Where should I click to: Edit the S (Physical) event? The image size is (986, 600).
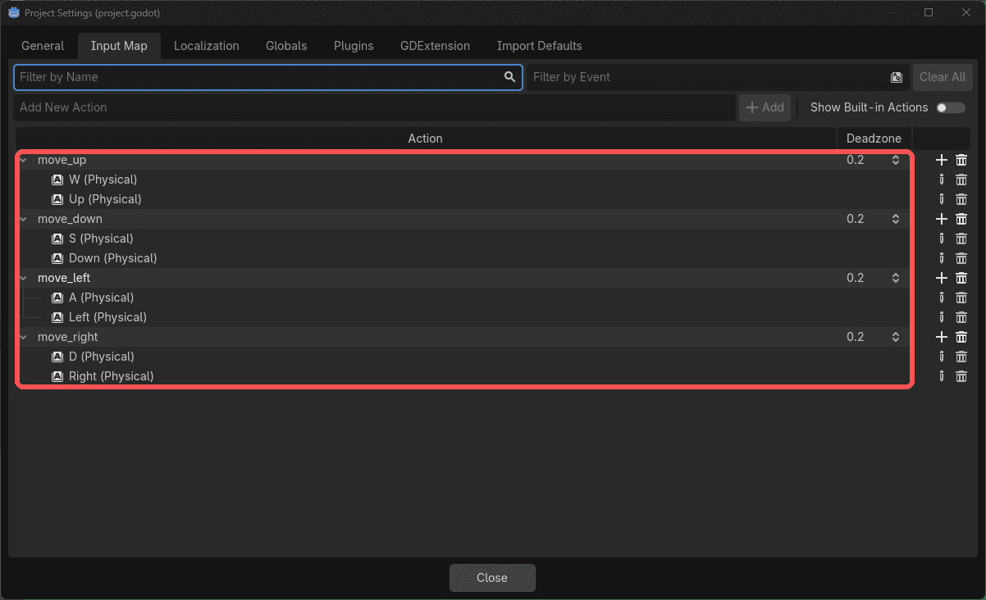(x=941, y=239)
